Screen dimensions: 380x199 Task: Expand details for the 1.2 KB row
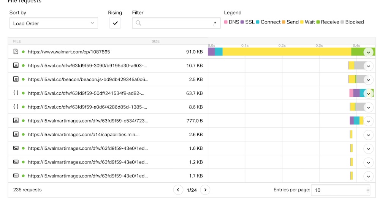pyautogui.click(x=368, y=162)
